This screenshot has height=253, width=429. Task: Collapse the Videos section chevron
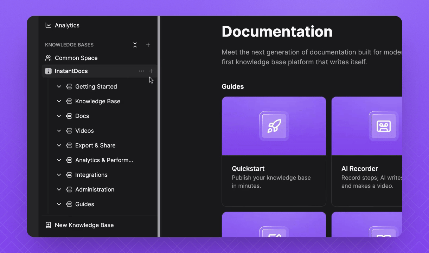(59, 131)
